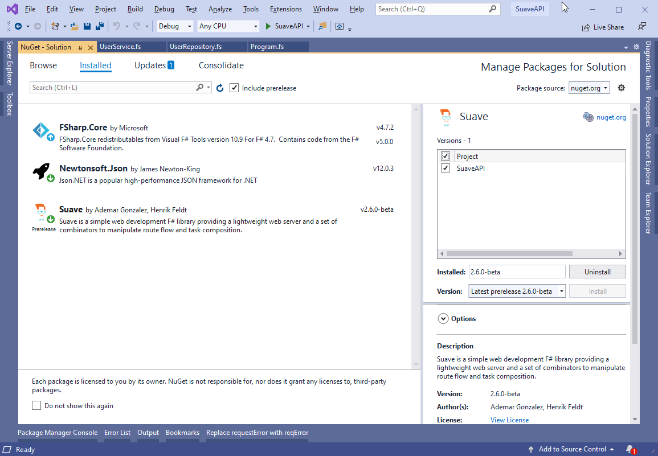Viewport: 658px width, 456px height.
Task: Click the project list horizontal scrollbar
Action: pos(509,253)
